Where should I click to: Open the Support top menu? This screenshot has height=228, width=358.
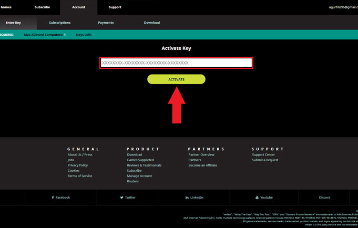click(x=115, y=7)
